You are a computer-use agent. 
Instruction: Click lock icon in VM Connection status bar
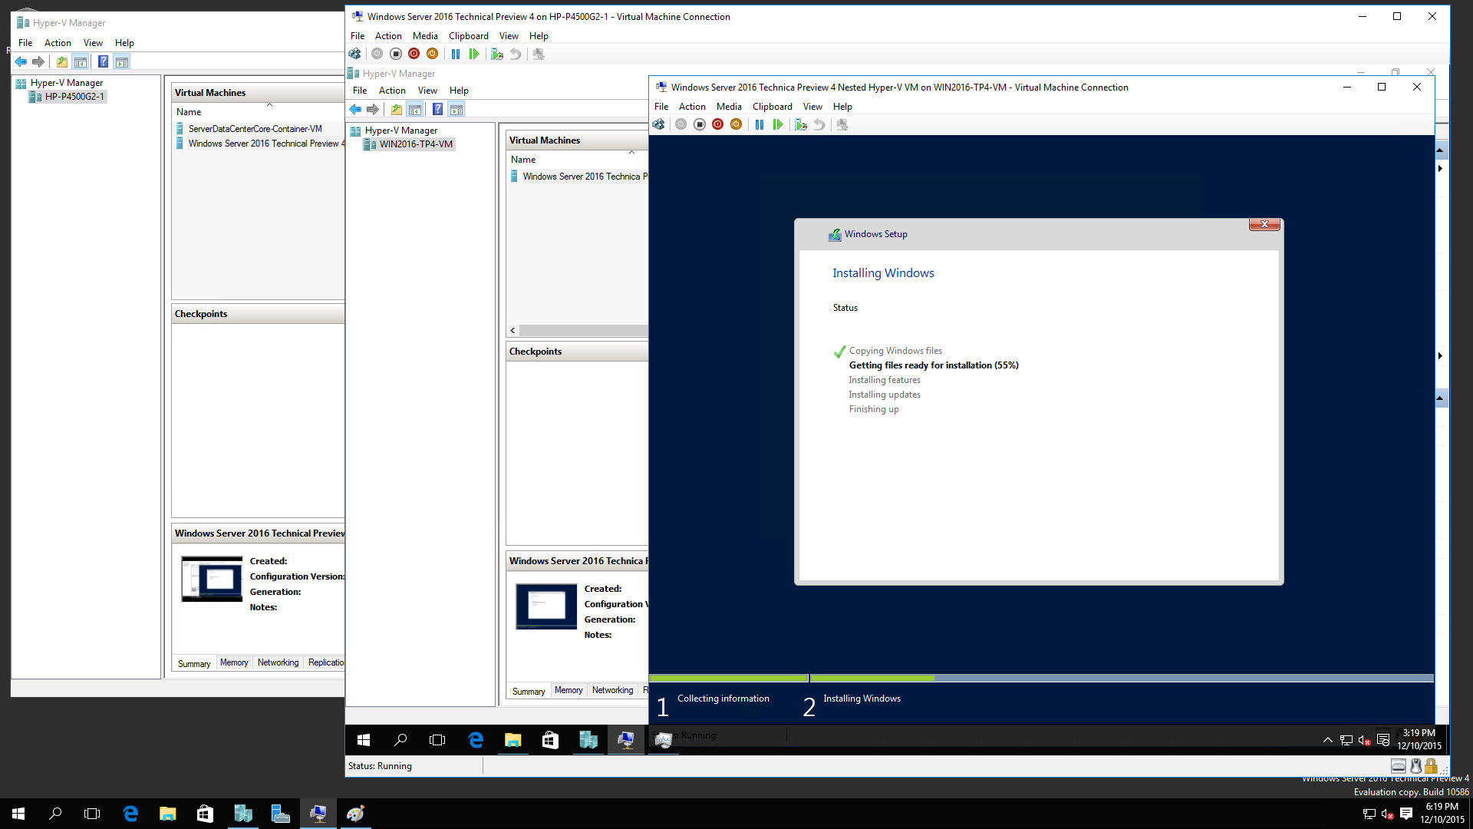coord(1431,765)
